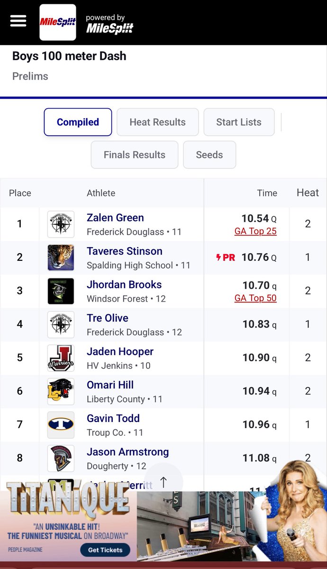Open the hamburger navigation menu
This screenshot has width=327, height=569.
18,21
